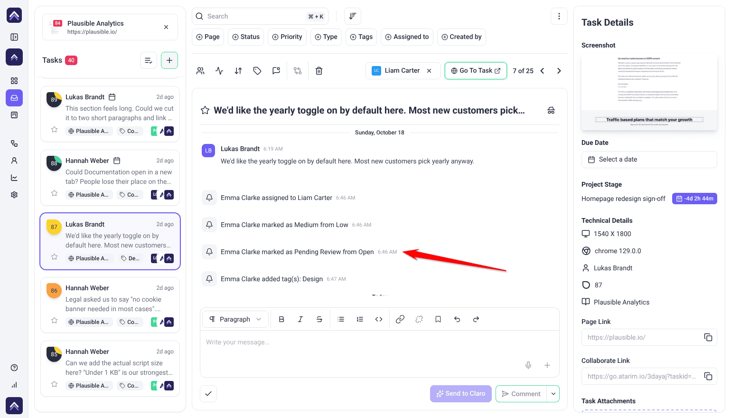This screenshot has height=418, width=731.
Task: Insert a numbered list in editor
Action: [x=360, y=319]
